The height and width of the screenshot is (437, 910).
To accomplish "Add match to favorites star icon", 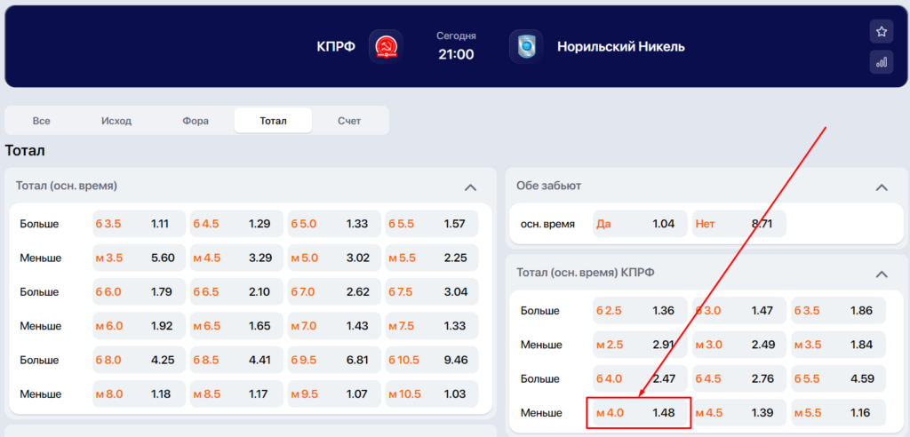I will (x=881, y=31).
